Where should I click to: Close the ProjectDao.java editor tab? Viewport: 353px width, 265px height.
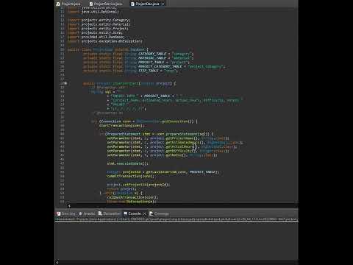pyautogui.click(x=163, y=4)
